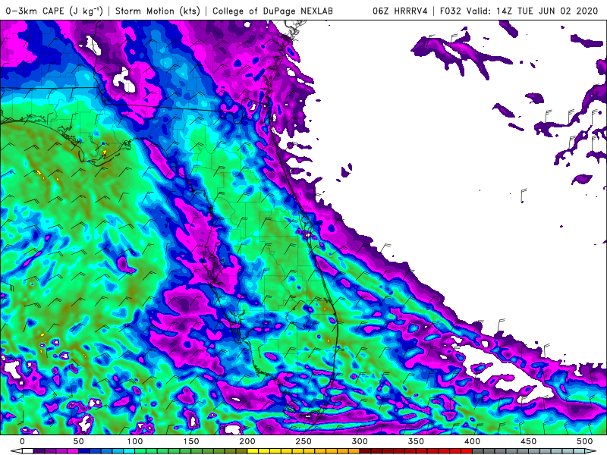Viewport: 607px width, 455px height.
Task: Click the 'F032' forecast hour text
Action: click(x=450, y=11)
